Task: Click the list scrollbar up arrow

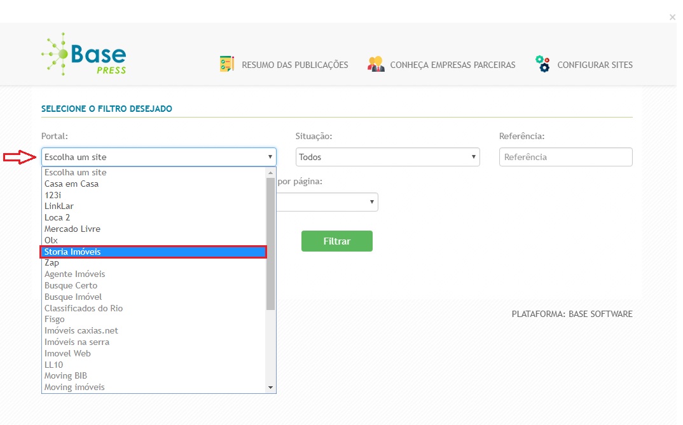Action: (x=270, y=173)
